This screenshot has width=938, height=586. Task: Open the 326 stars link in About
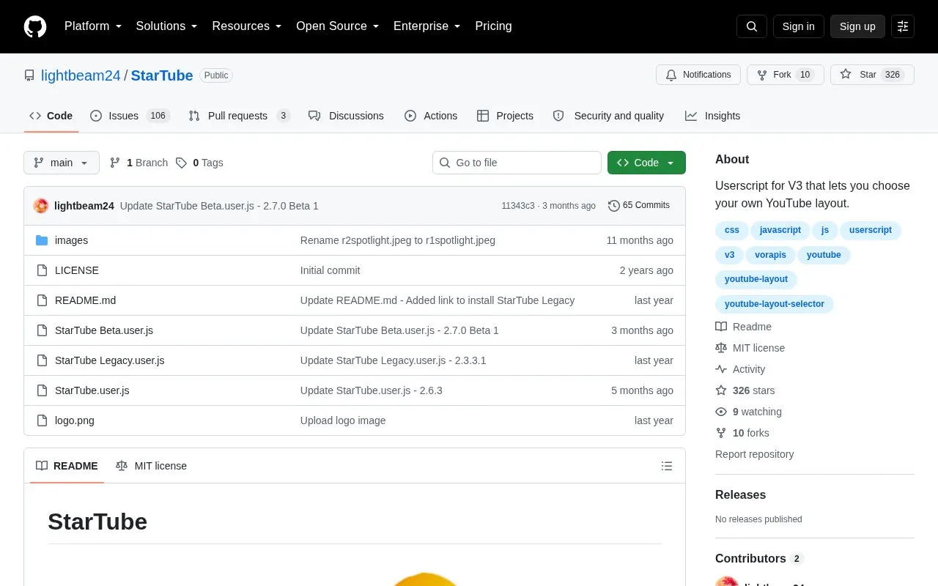point(745,390)
